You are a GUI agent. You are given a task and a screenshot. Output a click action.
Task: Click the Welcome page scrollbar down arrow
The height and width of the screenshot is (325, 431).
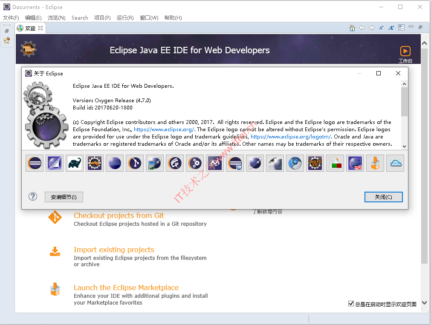[425, 303]
